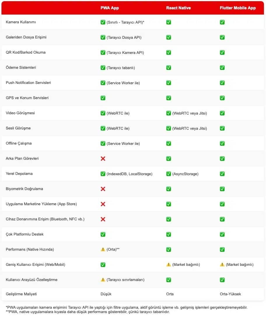
Task: Select the Flutter Mobile App header
Action: tap(238, 8)
